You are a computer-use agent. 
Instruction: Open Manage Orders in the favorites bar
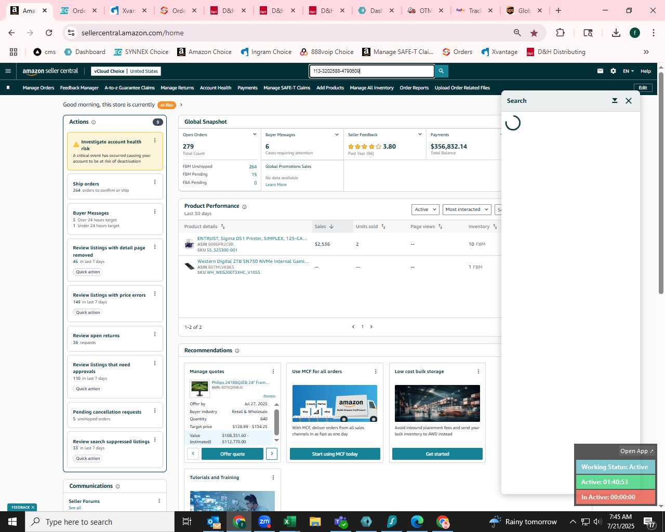point(38,88)
